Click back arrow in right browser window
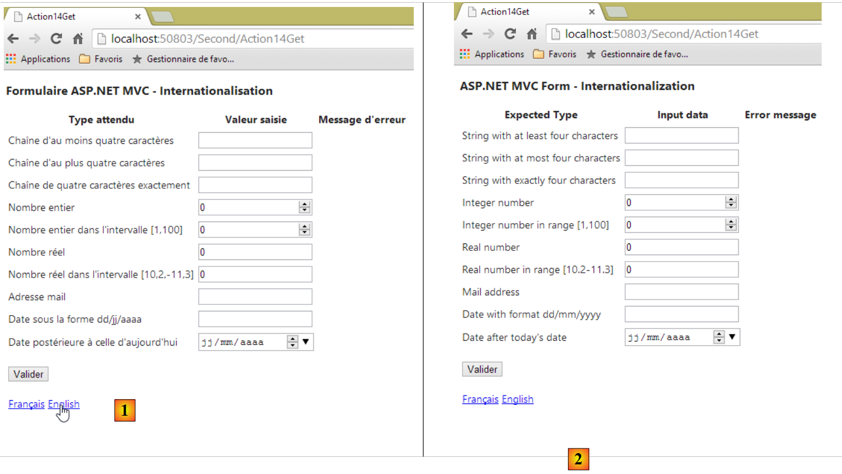 [x=467, y=34]
